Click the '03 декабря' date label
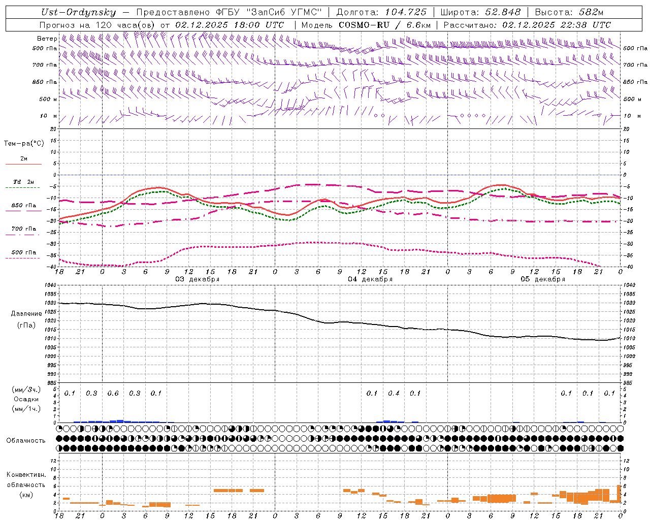Screen dimensions: 650x520 point(198,279)
